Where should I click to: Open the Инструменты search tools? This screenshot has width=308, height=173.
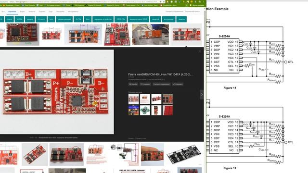tap(73, 12)
